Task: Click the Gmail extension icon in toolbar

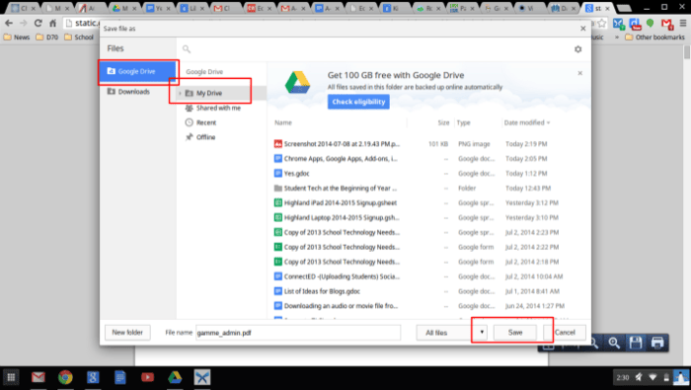Action: [666, 24]
